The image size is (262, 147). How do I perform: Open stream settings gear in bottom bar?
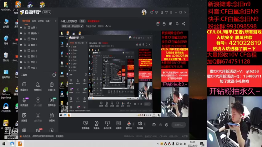click(167, 125)
